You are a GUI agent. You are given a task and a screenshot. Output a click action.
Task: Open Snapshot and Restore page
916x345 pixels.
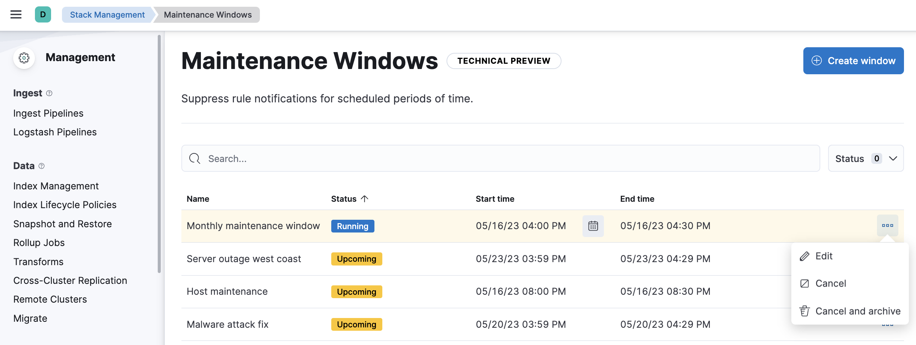click(63, 224)
